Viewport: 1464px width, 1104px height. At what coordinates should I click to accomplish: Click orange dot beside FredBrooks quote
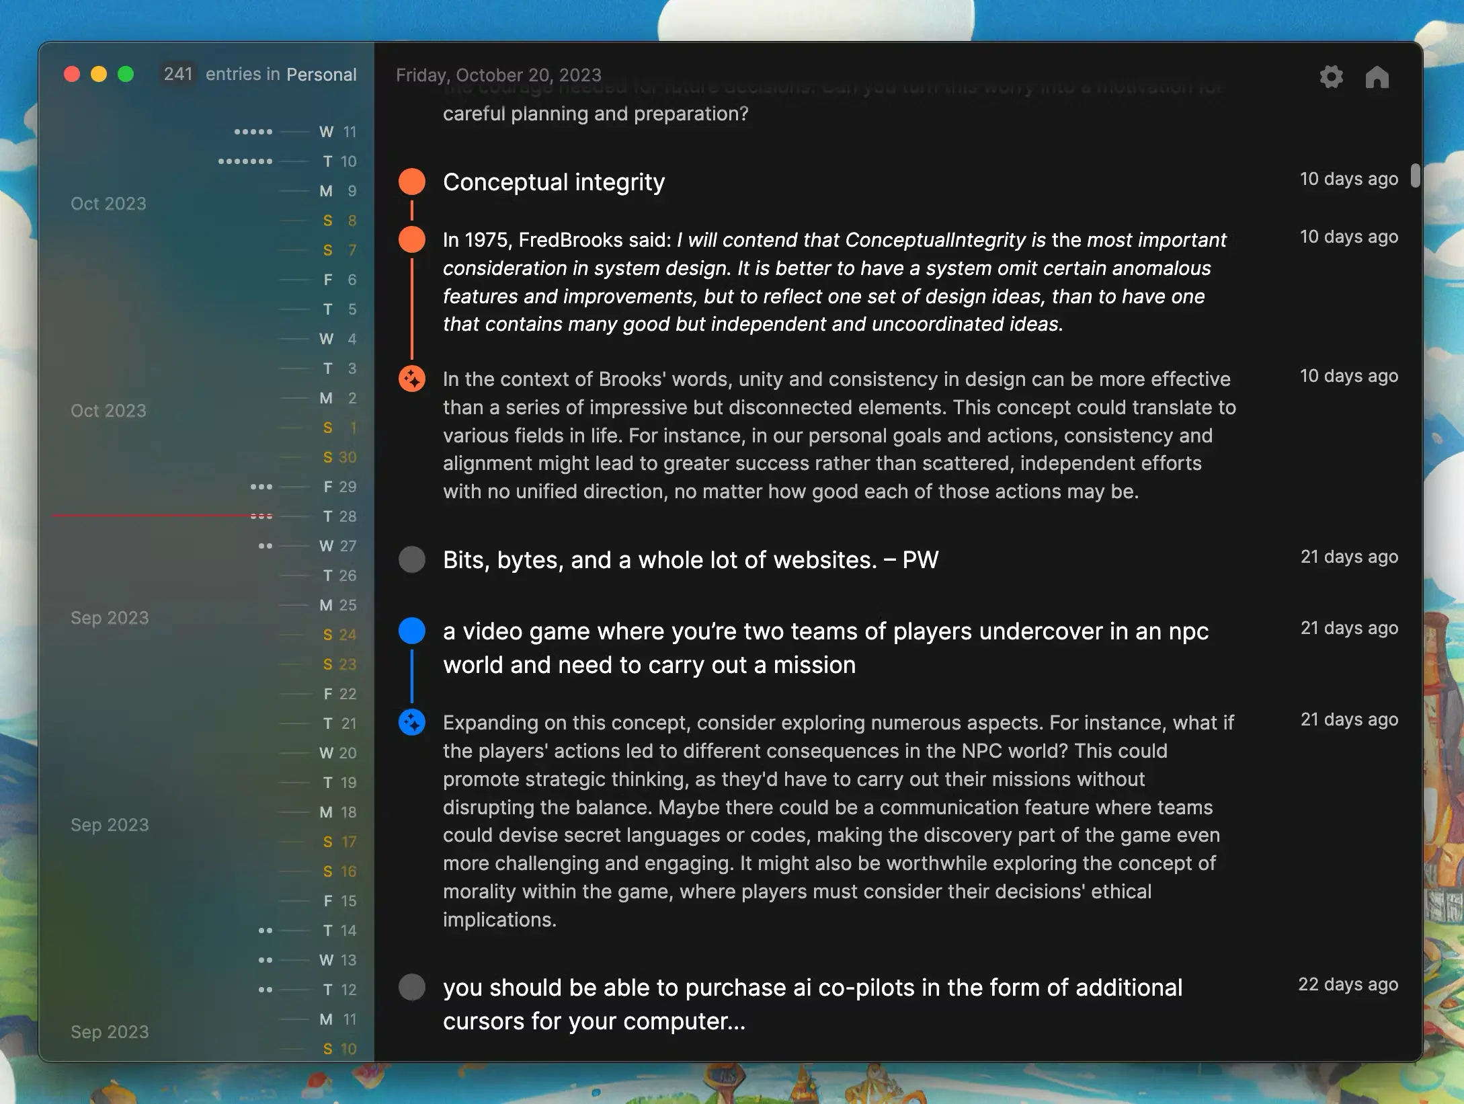(x=412, y=239)
